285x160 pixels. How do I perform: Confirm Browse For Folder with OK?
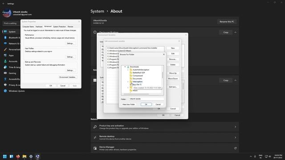click(146, 104)
